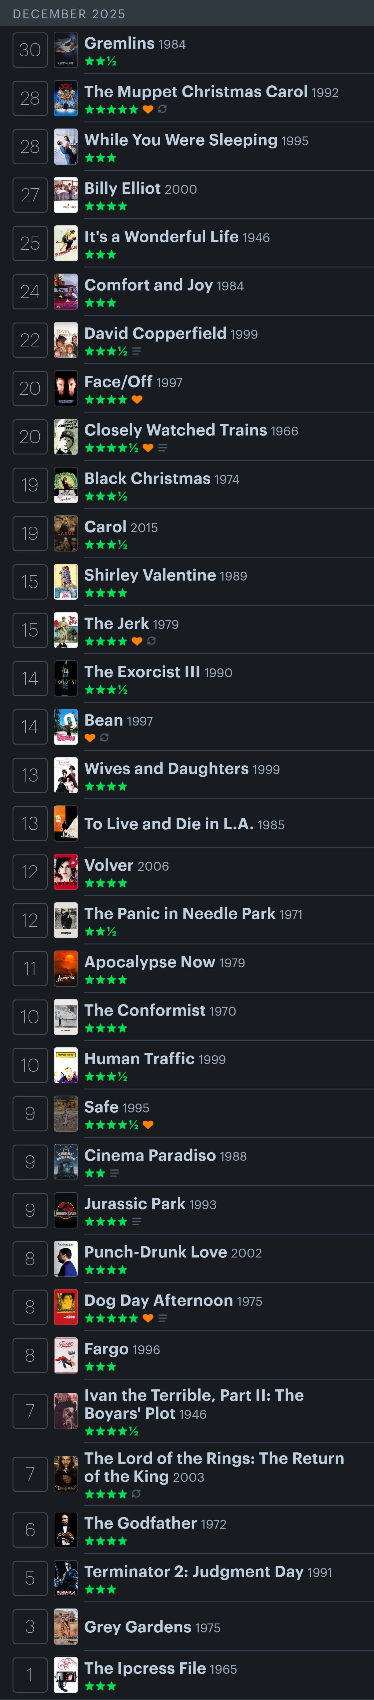
Task: Open the review icon for Jurassic Park
Action: pos(136,1222)
